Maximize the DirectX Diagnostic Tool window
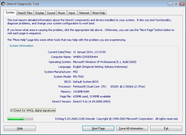The height and width of the screenshot is (135, 186). click(176, 4)
